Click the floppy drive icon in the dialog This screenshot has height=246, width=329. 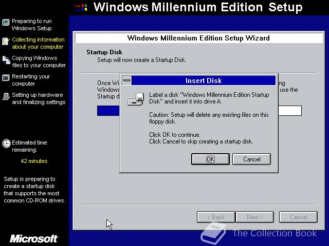point(136,99)
